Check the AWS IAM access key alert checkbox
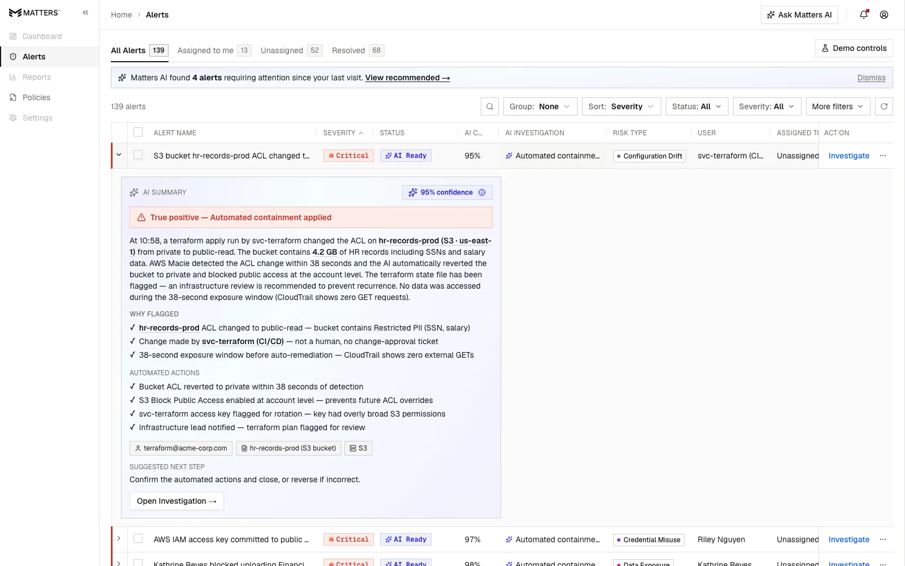Screen dimensions: 905x566 click(x=138, y=538)
